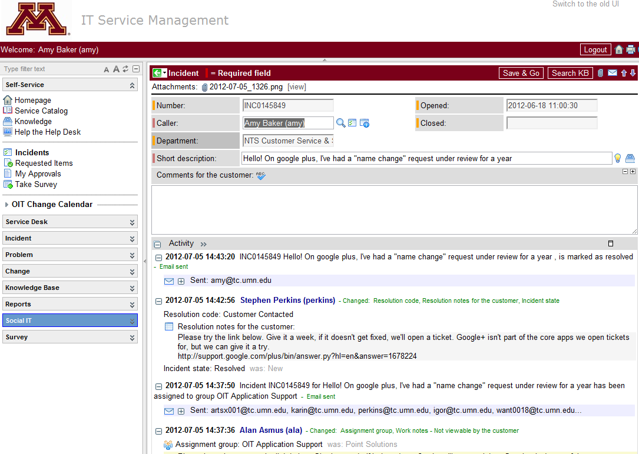The image size is (639, 454).
Task: Print the page with the printer icon
Action: tap(630, 49)
